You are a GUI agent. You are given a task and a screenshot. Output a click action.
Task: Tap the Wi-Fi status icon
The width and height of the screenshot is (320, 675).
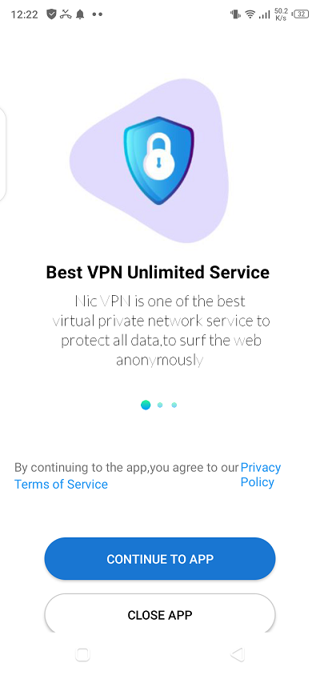pos(250,14)
